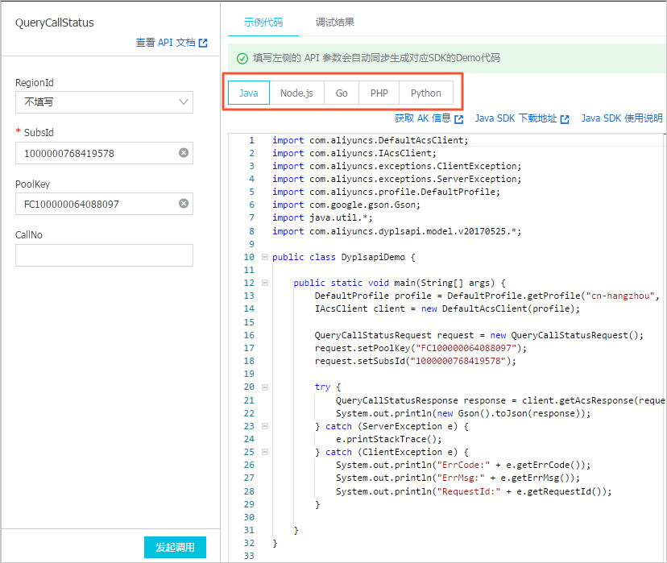Click the line printing "RequestId:"

[474, 491]
